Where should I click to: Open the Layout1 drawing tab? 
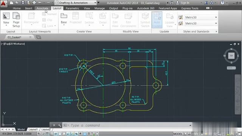coord(33,129)
